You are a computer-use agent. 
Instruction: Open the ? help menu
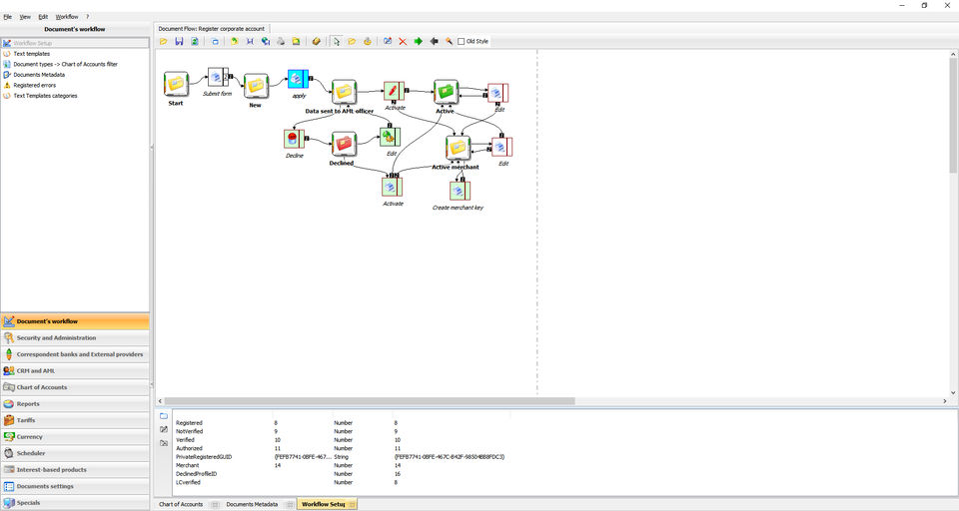coord(88,17)
